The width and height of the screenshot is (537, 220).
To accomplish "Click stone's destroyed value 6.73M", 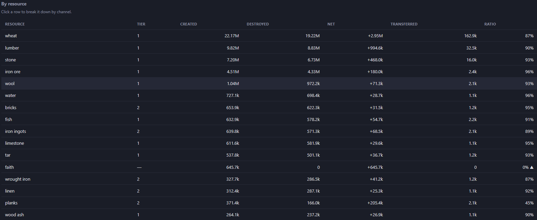I will point(314,60).
